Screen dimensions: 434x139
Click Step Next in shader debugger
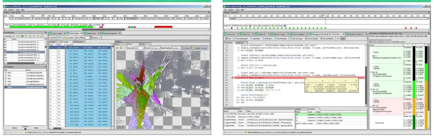coord(267,38)
